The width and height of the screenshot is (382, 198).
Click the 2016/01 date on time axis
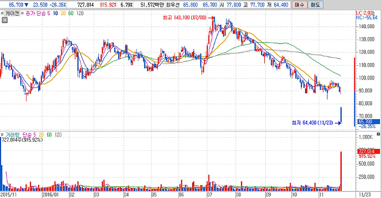click(x=51, y=195)
